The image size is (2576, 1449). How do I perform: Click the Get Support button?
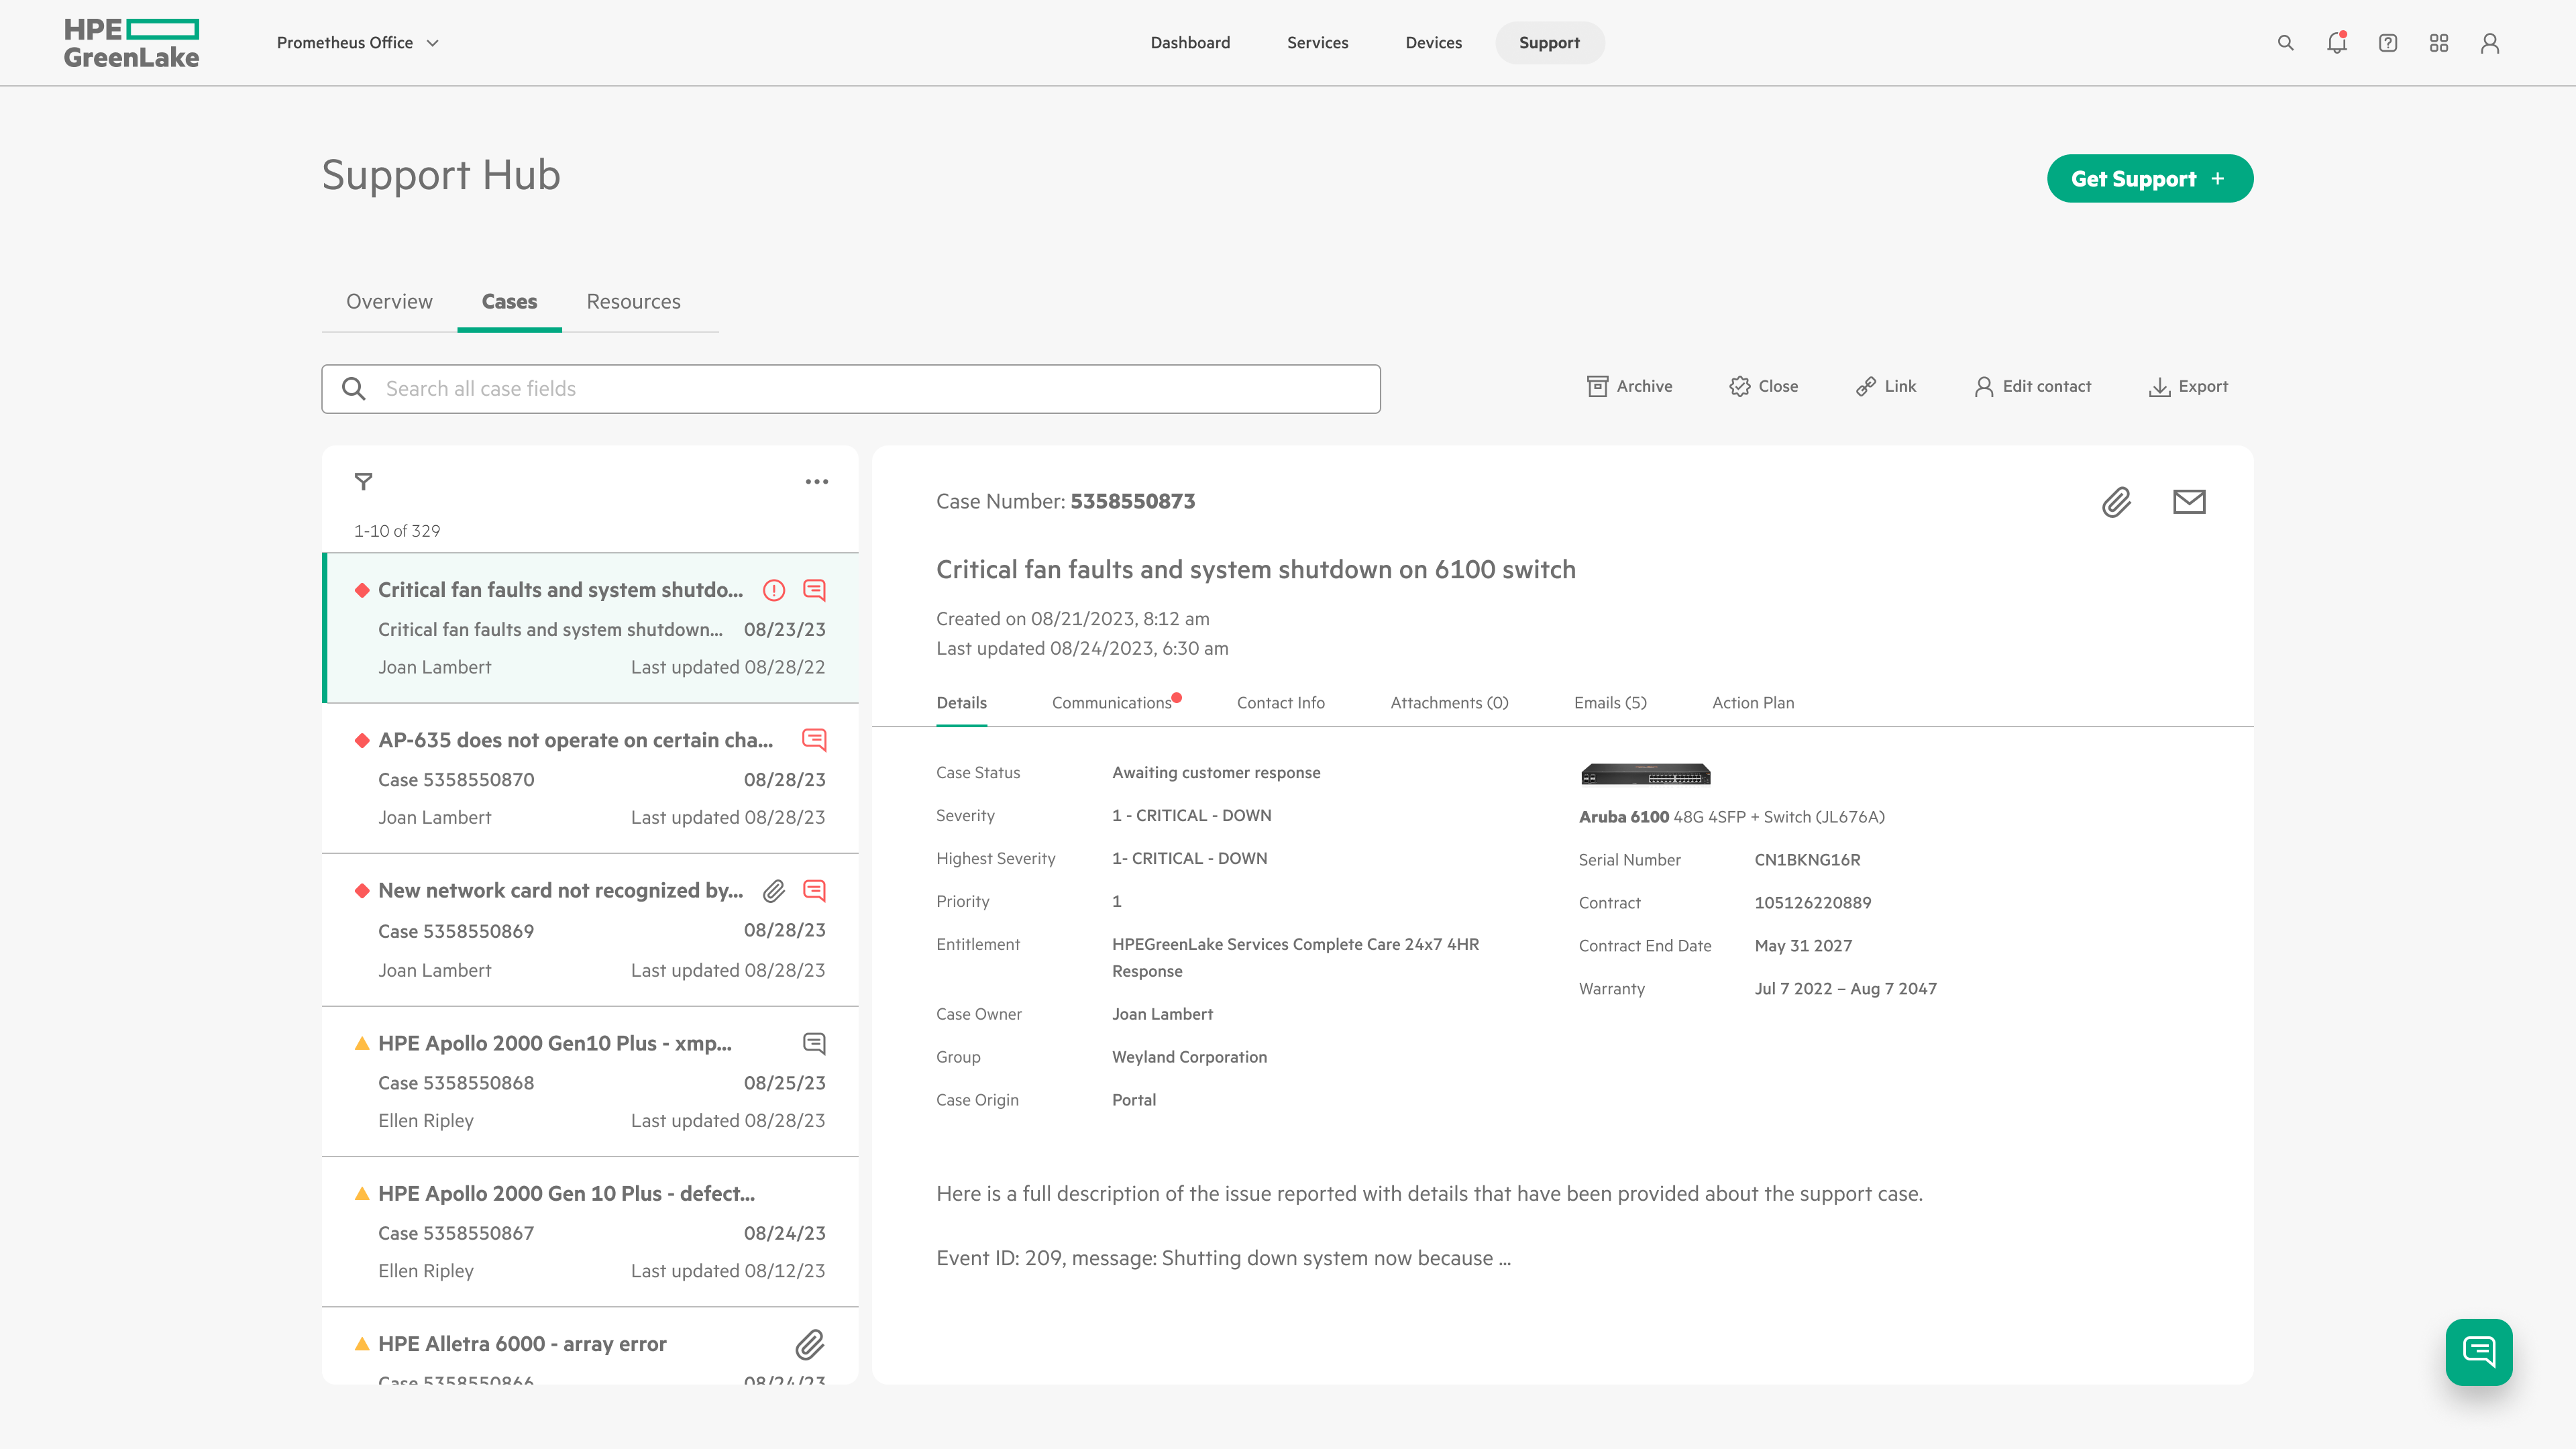pyautogui.click(x=2150, y=178)
